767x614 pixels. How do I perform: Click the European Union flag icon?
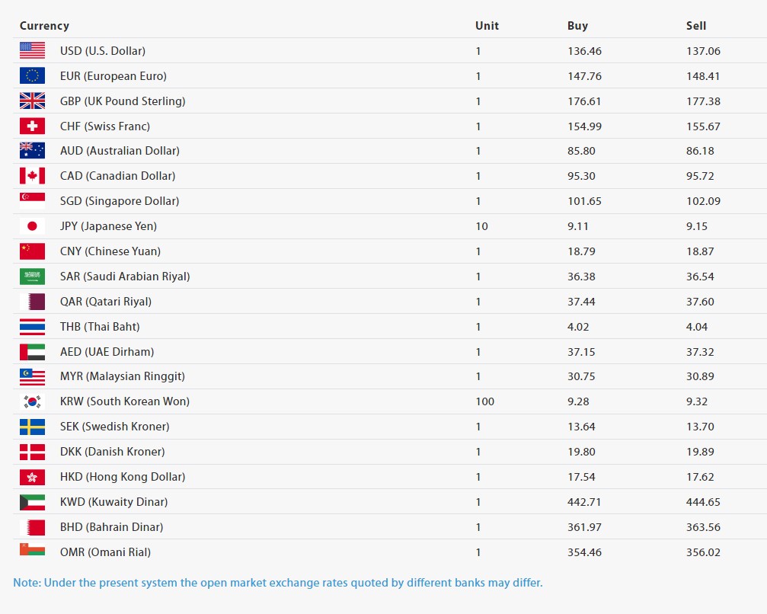(x=32, y=76)
